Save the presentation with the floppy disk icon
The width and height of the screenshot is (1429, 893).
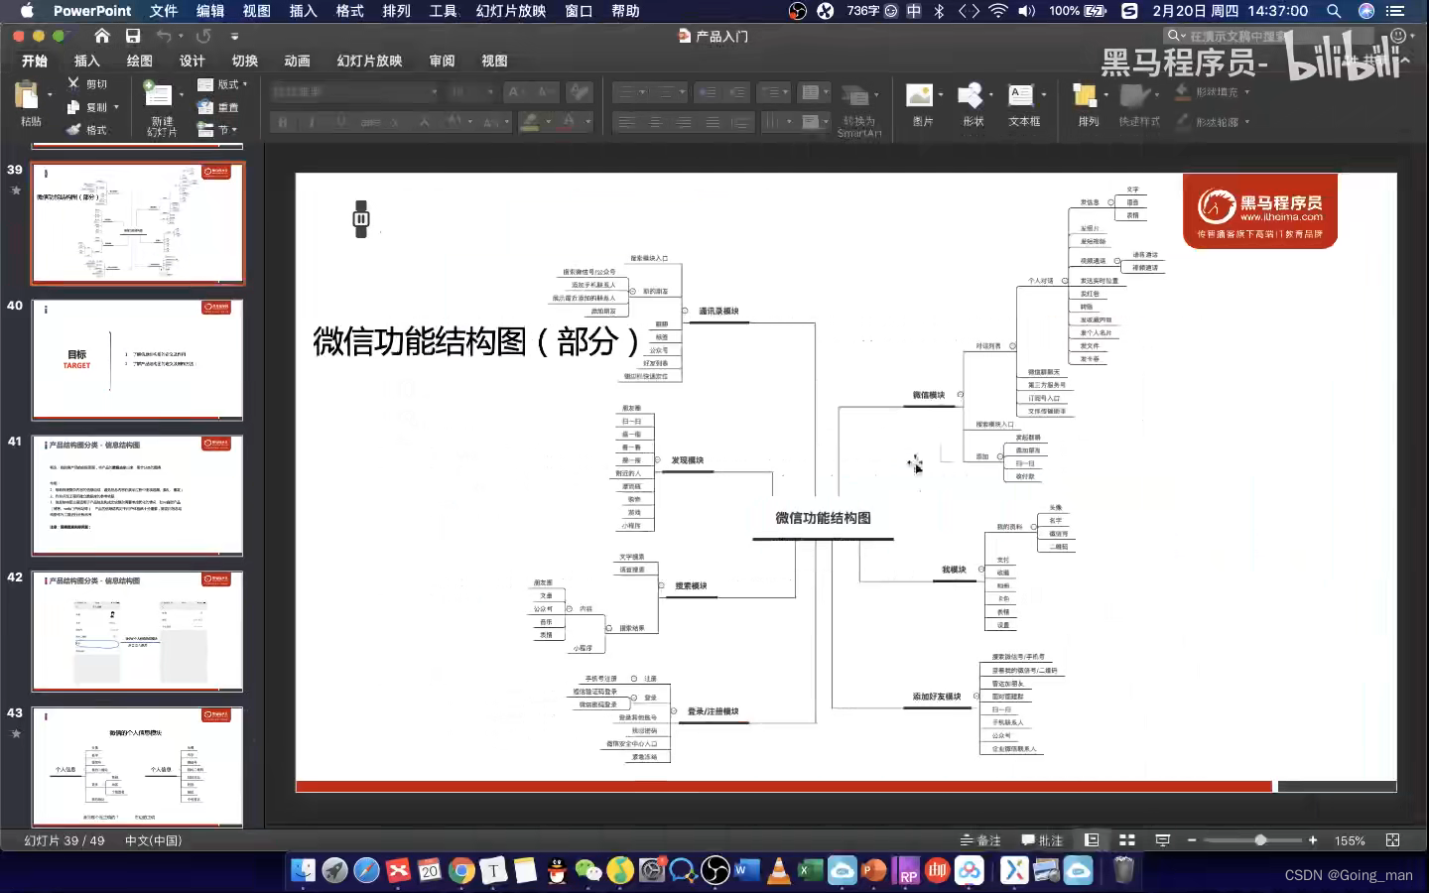[132, 36]
